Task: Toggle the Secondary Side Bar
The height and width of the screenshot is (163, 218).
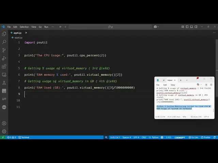Action: coord(196,27)
